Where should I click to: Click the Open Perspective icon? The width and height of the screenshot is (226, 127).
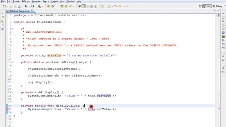[x=200, y=6]
